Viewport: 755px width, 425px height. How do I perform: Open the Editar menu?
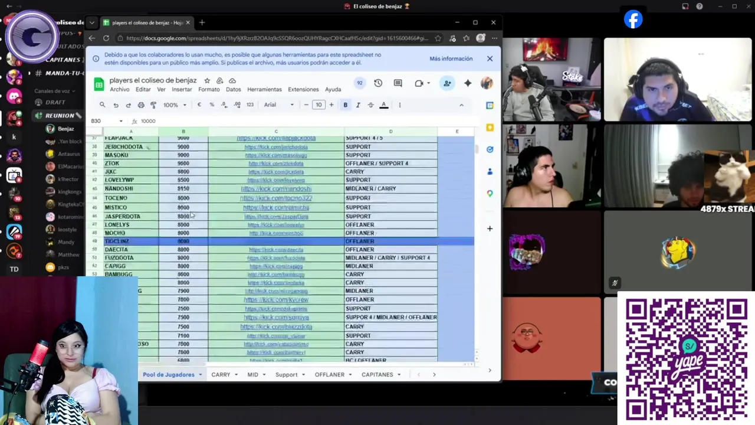143,90
